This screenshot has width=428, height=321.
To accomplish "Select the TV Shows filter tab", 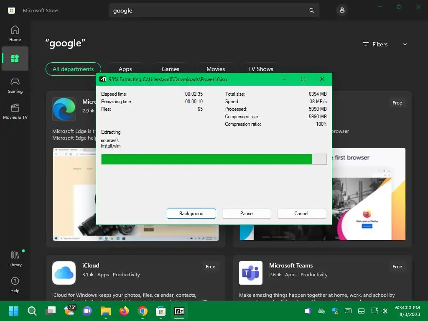I will [x=261, y=69].
